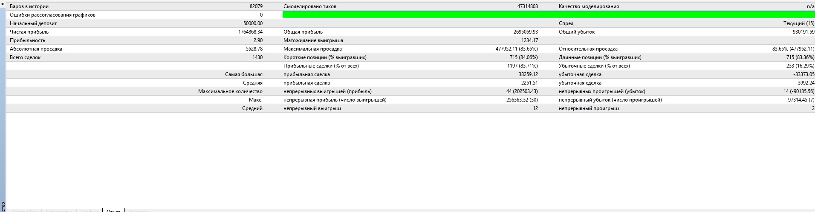The height and width of the screenshot is (212, 815).
Task: Click the Прибыльные сделки (% от всех) label
Action: click(321, 66)
